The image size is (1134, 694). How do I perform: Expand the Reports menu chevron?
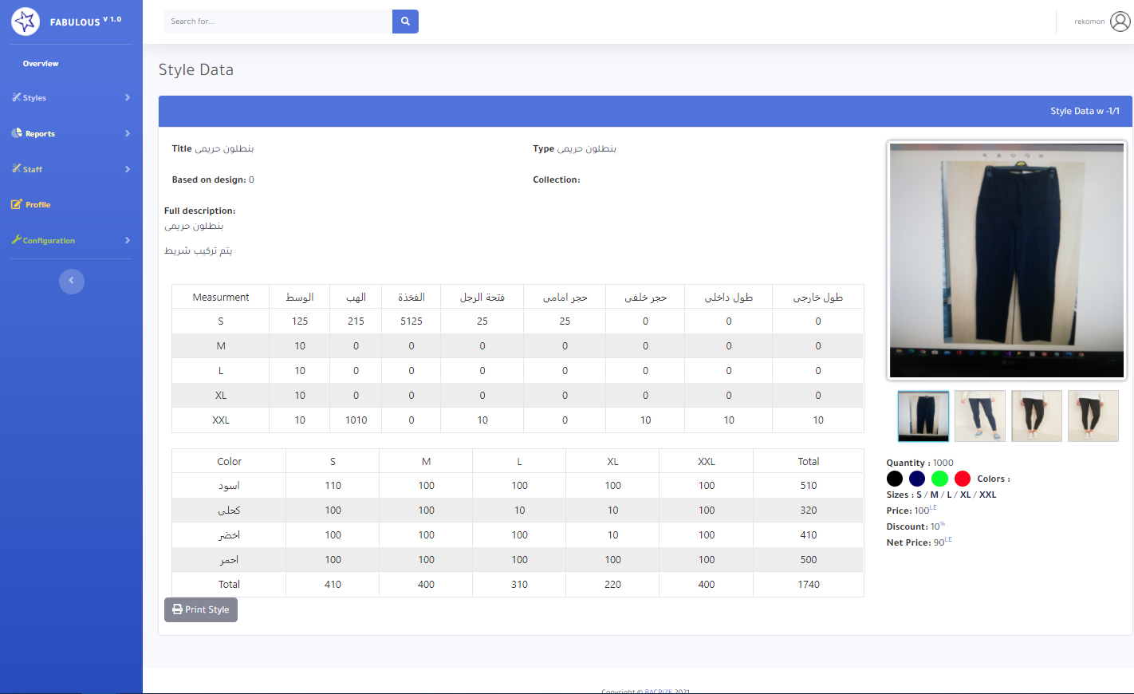point(128,133)
